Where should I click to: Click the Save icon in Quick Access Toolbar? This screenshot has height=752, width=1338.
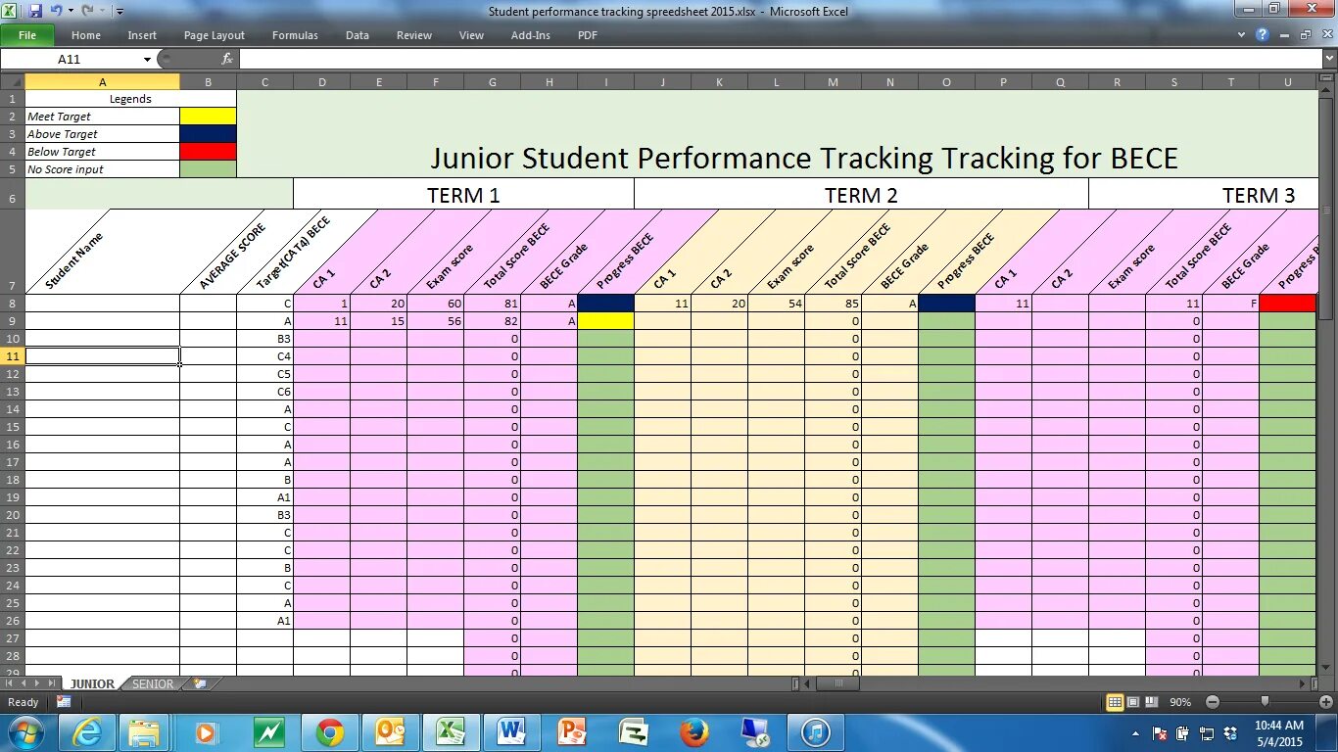coord(35,11)
